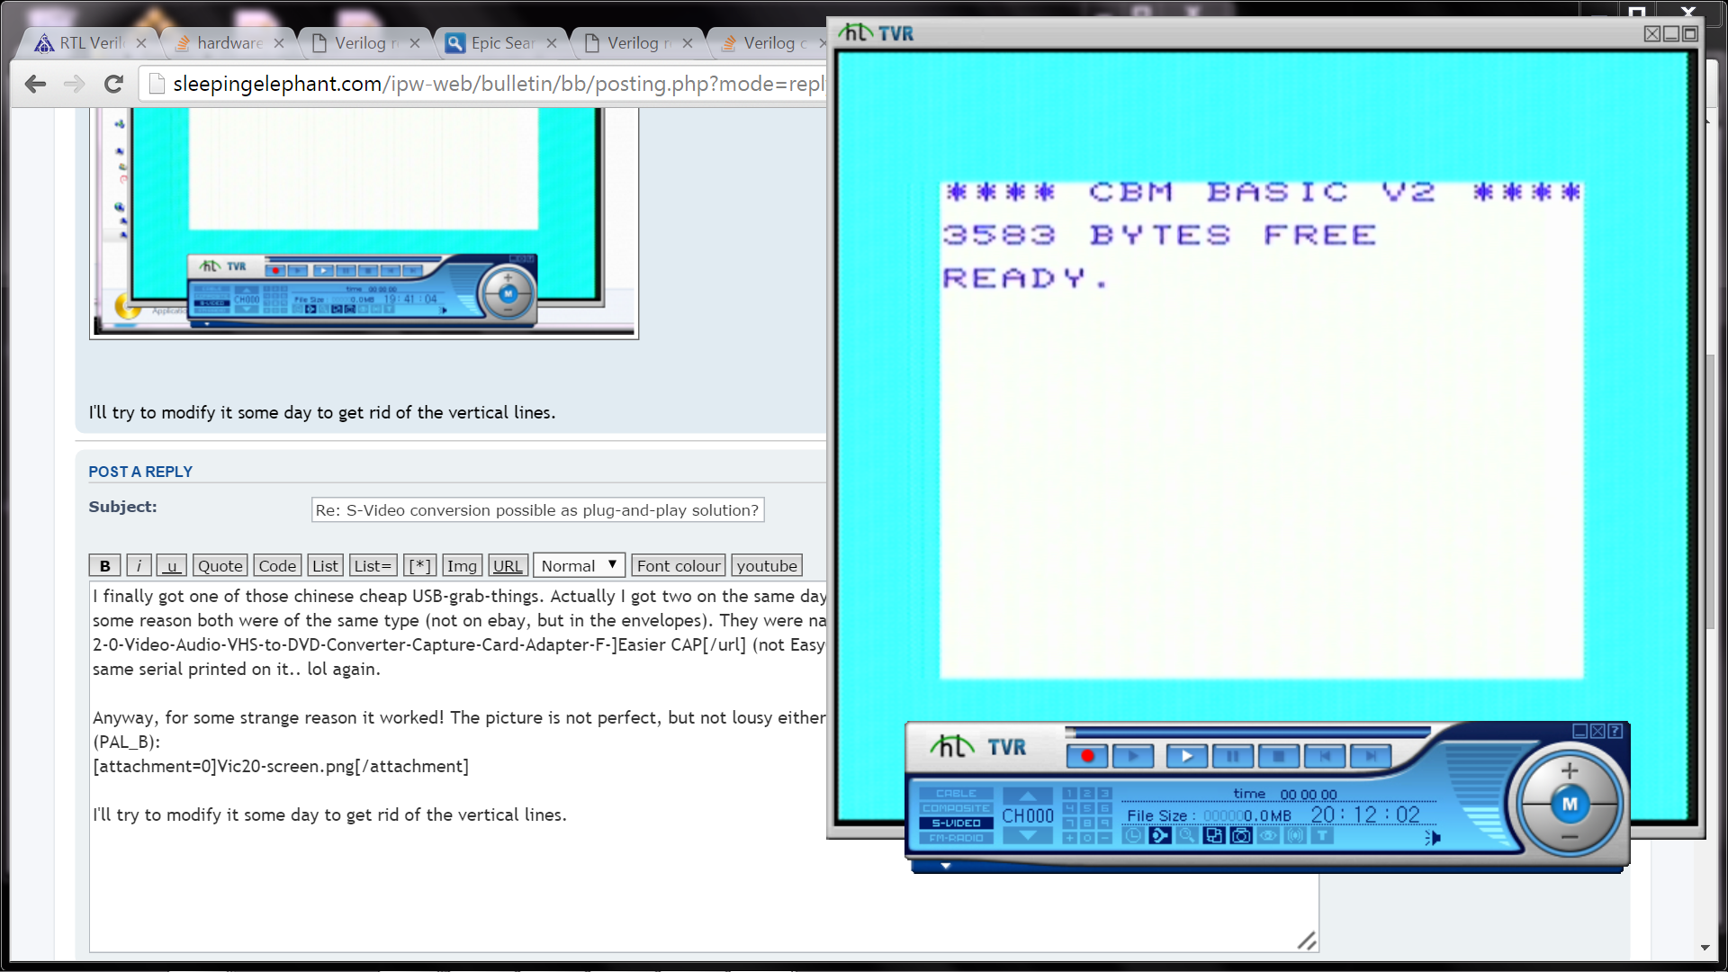
Task: Click the multi-window preview icon
Action: pos(1214,835)
